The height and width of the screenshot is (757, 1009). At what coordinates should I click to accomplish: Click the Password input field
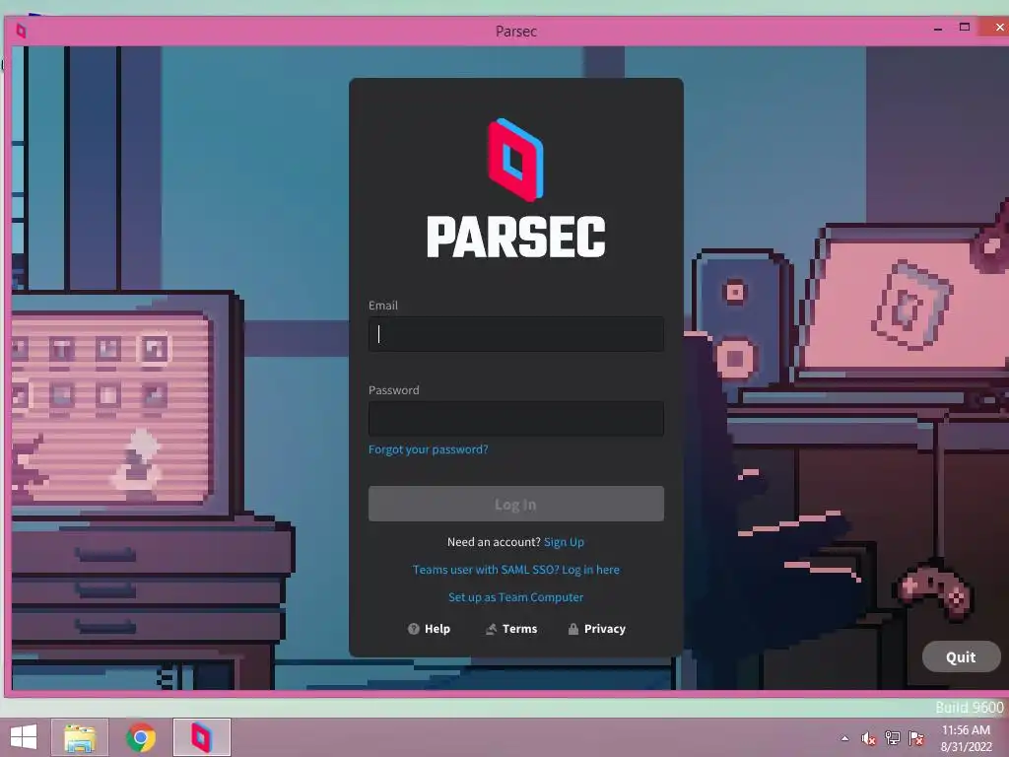[516, 418]
